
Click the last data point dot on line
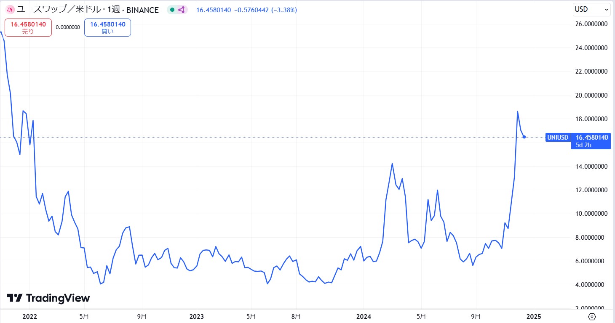[524, 137]
